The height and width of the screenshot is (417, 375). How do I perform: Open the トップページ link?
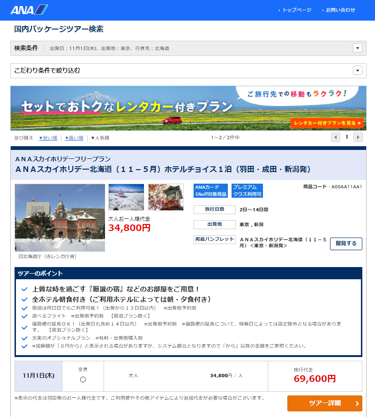point(297,10)
